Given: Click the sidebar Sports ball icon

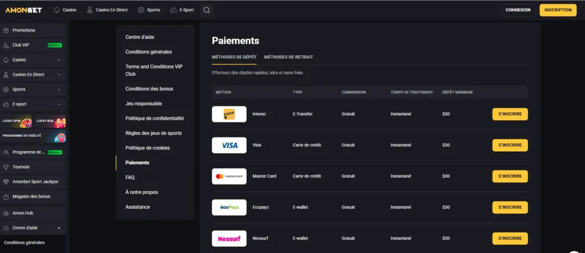Looking at the screenshot, I should [x=6, y=89].
